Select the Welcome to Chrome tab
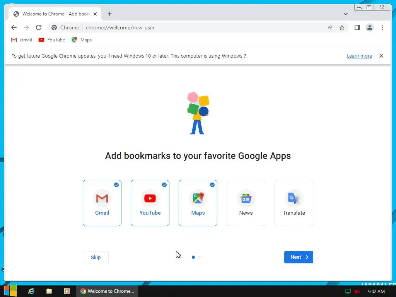396x297 pixels. [55, 14]
